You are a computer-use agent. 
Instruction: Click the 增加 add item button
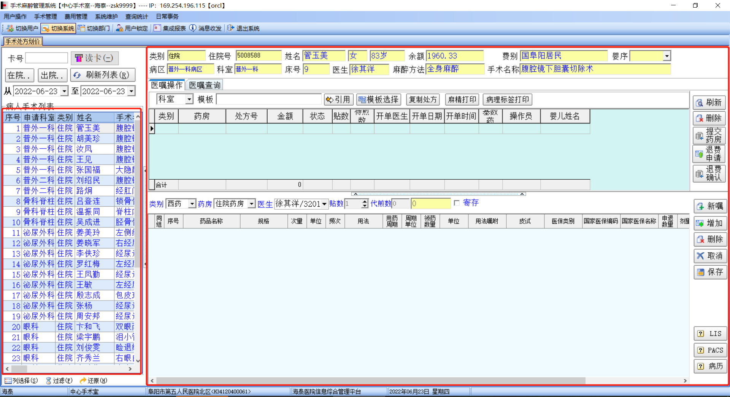[x=710, y=223]
